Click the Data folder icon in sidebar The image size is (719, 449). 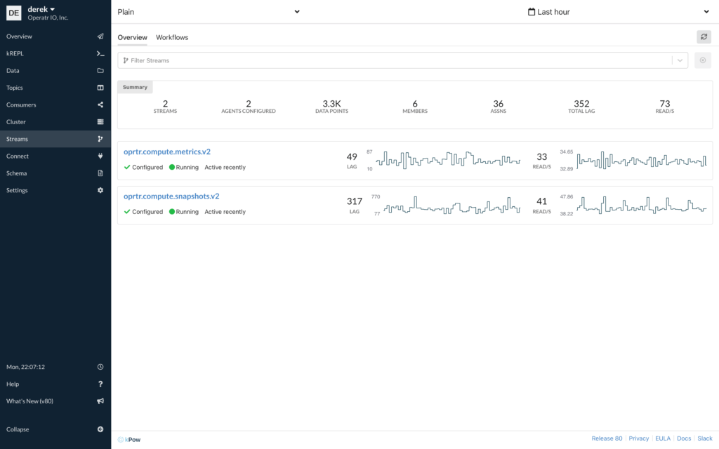point(100,71)
